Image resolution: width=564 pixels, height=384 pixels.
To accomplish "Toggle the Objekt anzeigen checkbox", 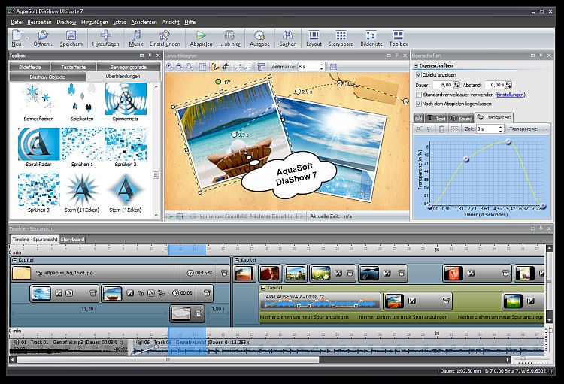I will click(x=419, y=75).
